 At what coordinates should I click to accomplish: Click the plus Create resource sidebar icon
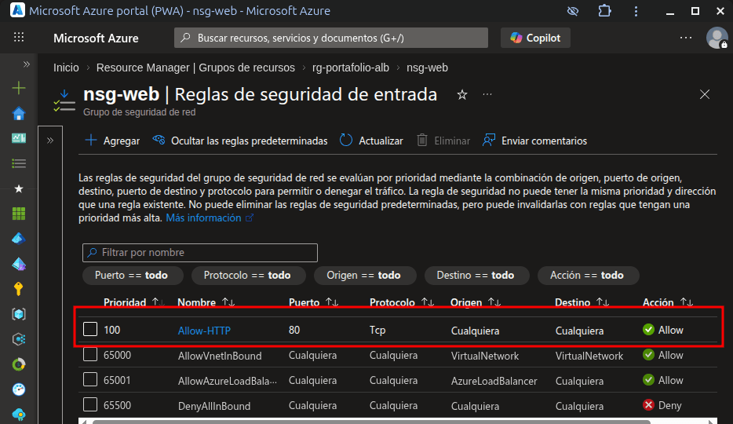click(x=19, y=89)
